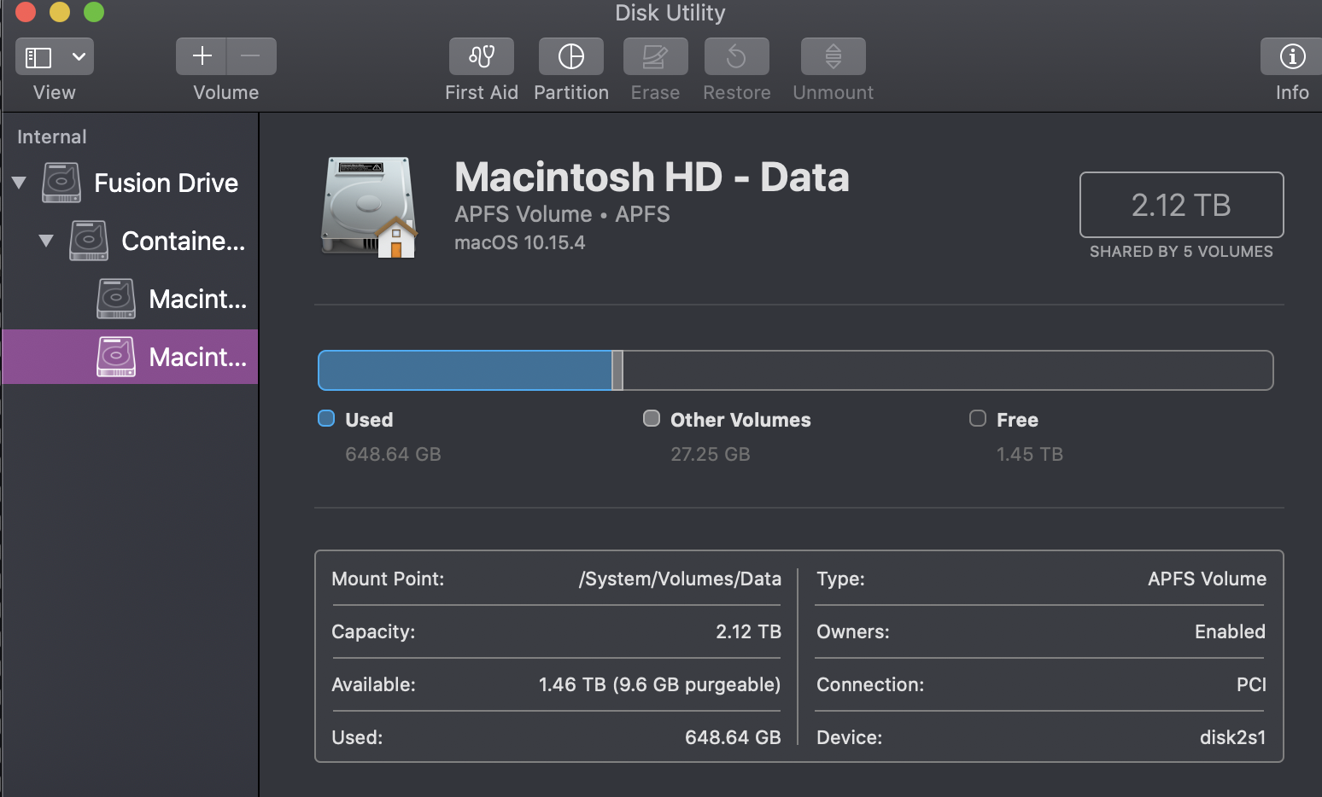The width and height of the screenshot is (1322, 797).
Task: Select the first Macintosh volume in sidebar
Action: (196, 299)
